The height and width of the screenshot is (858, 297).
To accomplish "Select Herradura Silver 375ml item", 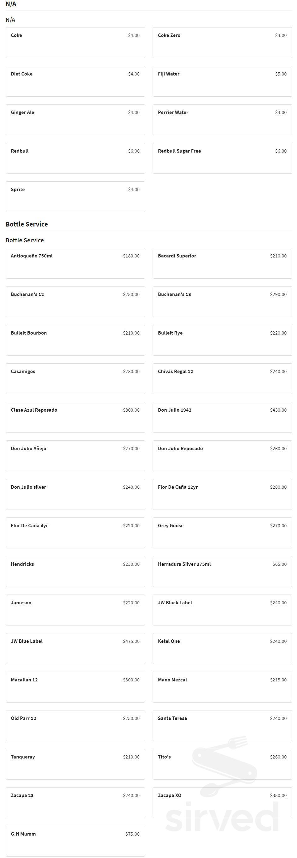I will (222, 571).
